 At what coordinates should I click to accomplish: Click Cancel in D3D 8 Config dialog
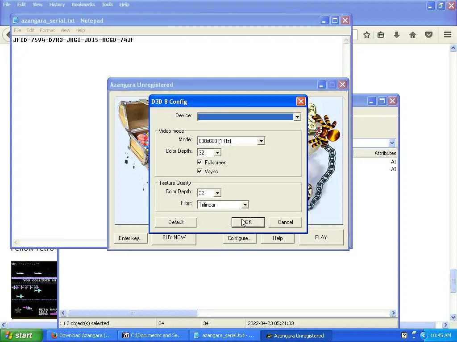(x=285, y=222)
